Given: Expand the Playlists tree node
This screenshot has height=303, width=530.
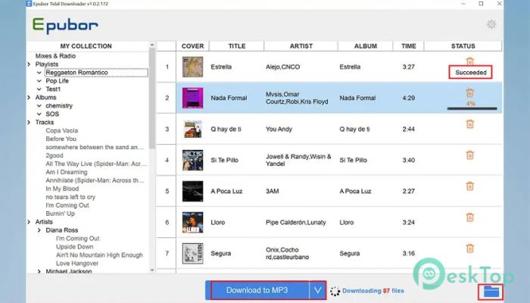Looking at the screenshot, I should (29, 64).
